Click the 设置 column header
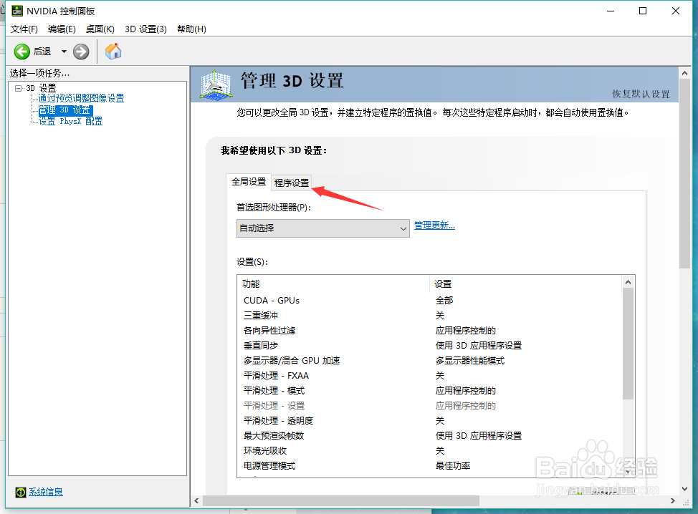Screen dimensions: 698x514 tap(526, 283)
